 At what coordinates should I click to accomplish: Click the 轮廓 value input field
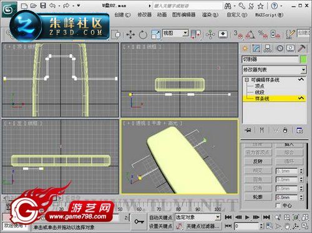286,197
